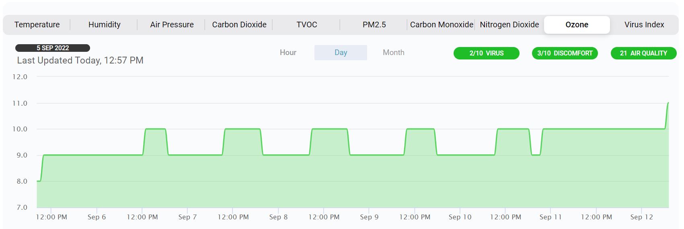Open the Humidity tab
Screen dimensions: 684x229
pos(104,25)
